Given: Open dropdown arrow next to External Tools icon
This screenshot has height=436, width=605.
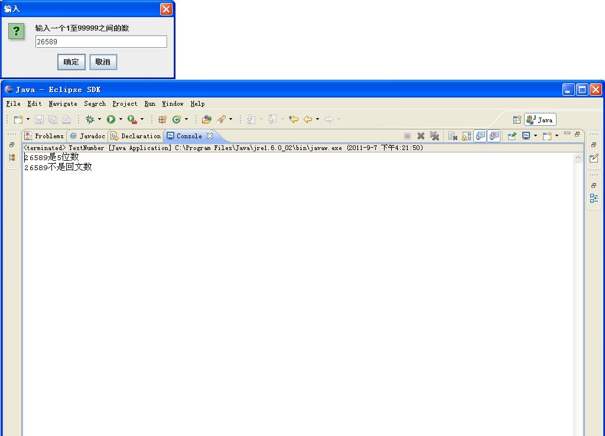Looking at the screenshot, I should (x=142, y=119).
